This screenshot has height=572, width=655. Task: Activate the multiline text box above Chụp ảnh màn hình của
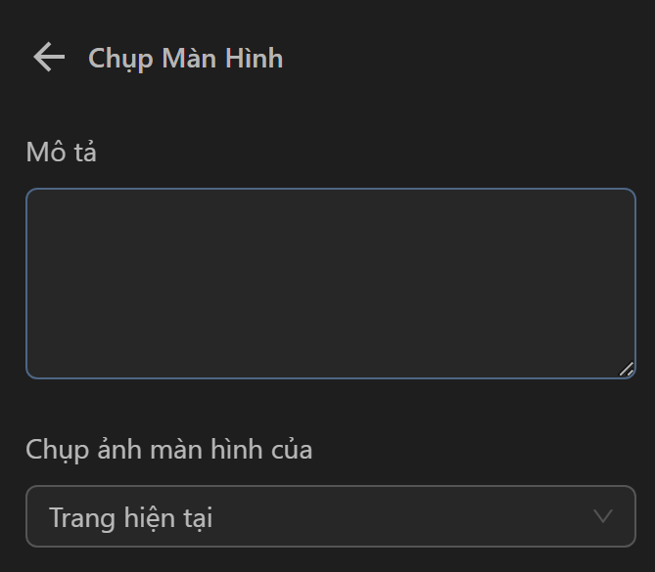pos(330,283)
